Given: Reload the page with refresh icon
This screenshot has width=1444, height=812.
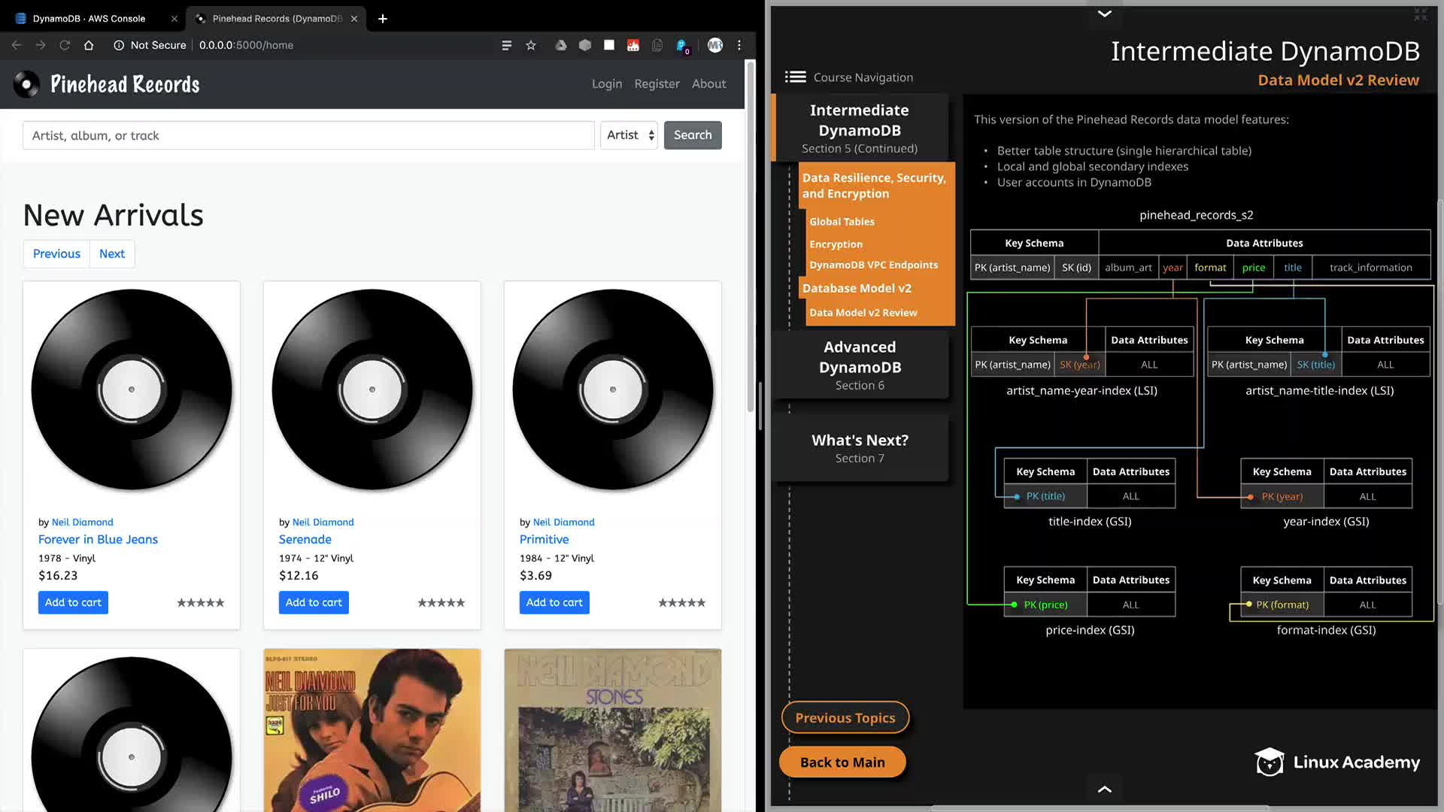Looking at the screenshot, I should tap(65, 45).
